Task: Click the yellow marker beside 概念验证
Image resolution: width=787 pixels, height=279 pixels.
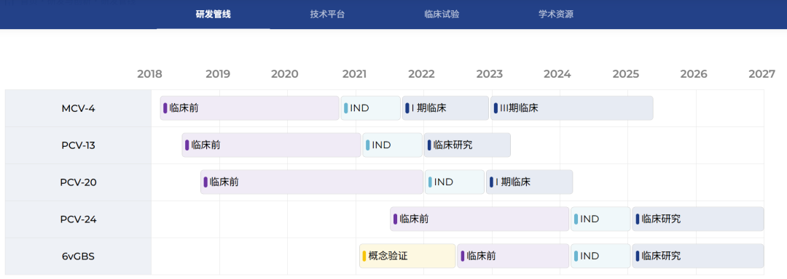Action: (364, 256)
